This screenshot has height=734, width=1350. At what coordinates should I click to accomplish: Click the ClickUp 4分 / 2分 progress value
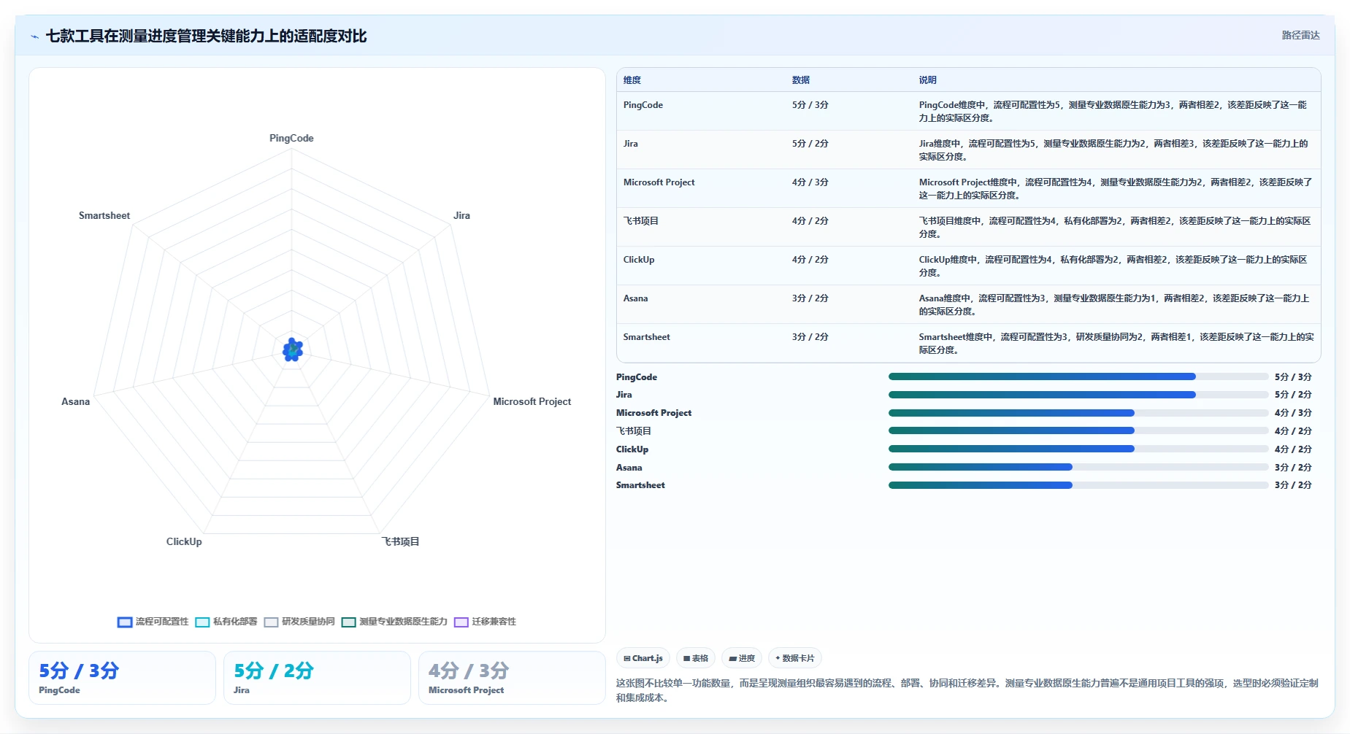pyautogui.click(x=1293, y=449)
